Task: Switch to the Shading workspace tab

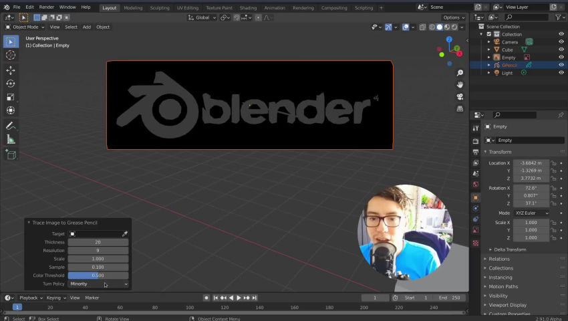Action: click(248, 7)
